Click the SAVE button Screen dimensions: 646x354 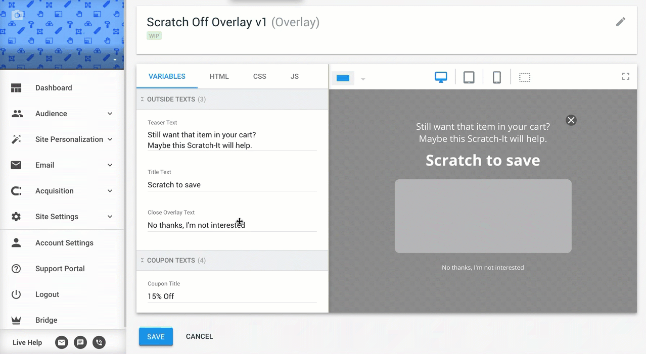[x=156, y=337]
